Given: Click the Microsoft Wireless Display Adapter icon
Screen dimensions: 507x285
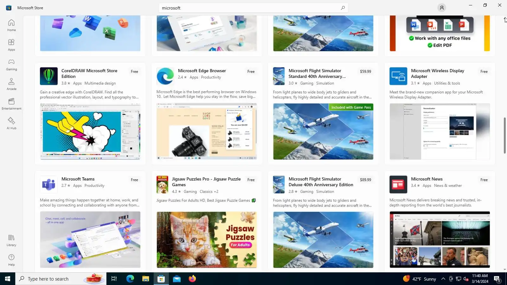Looking at the screenshot, I should 398,76.
